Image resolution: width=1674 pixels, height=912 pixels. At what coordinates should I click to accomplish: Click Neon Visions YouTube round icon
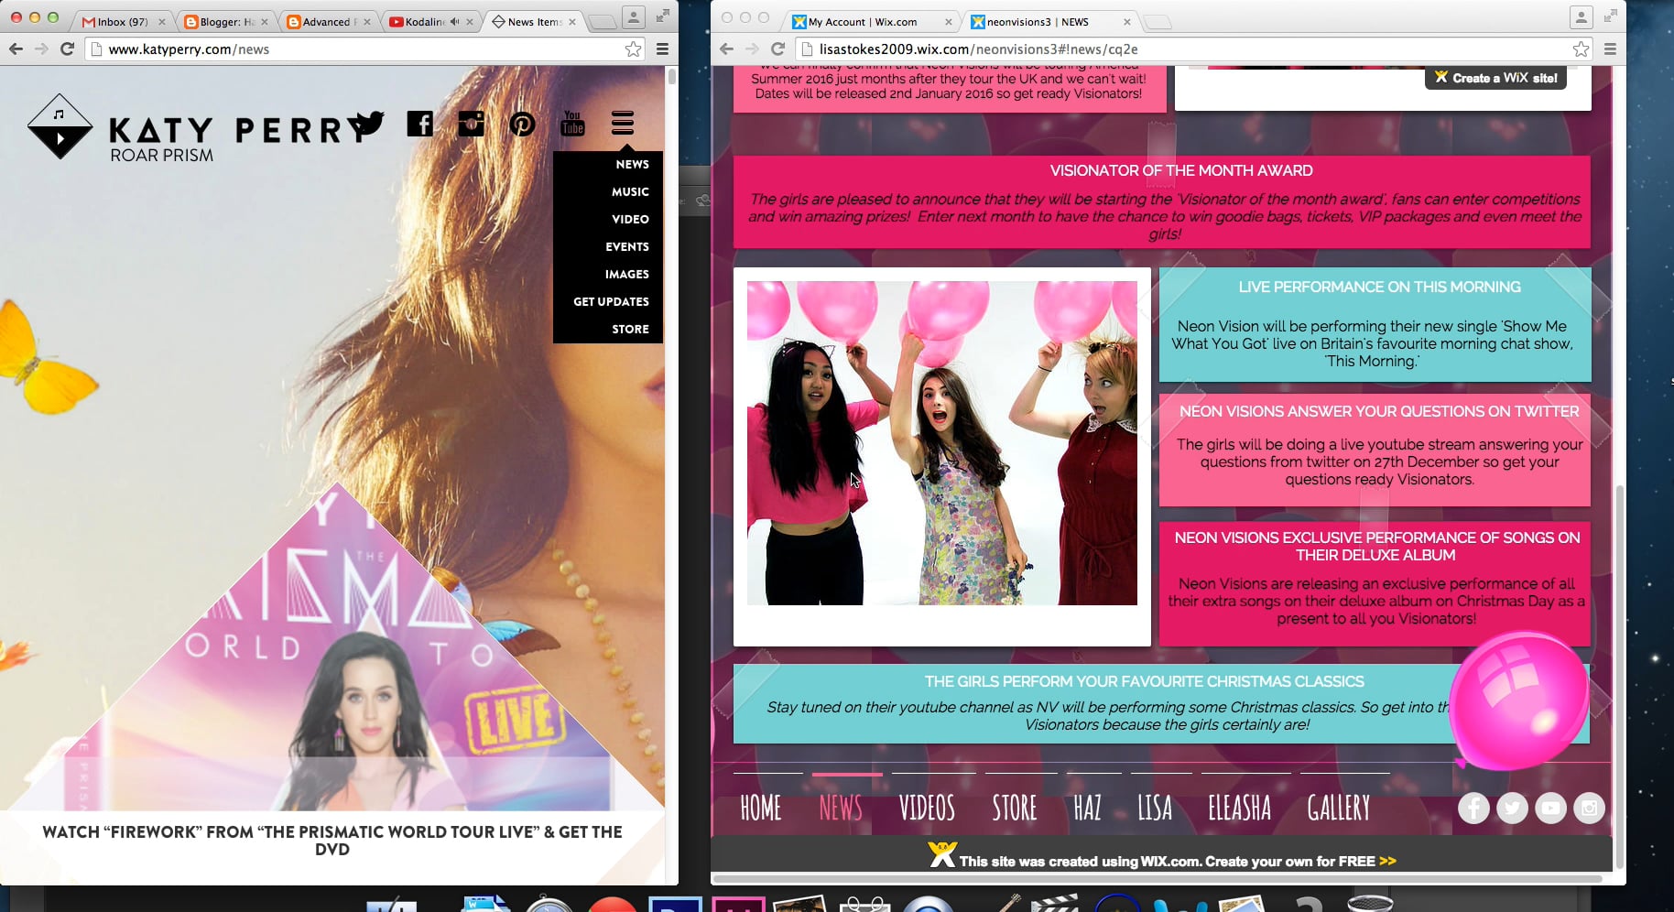1550,808
